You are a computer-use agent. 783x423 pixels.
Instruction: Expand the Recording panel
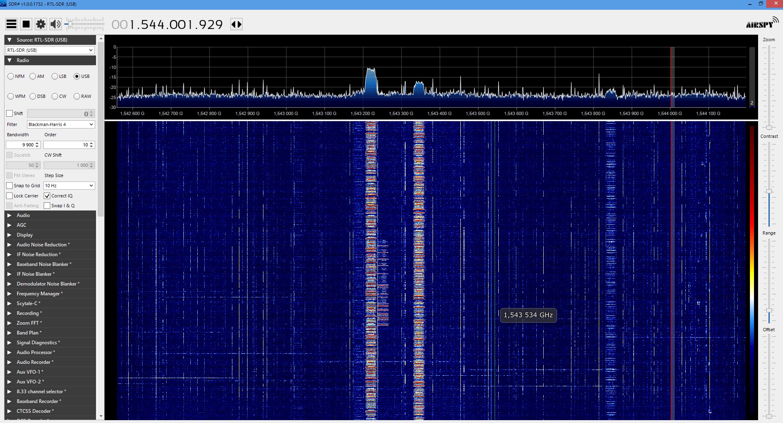pos(50,313)
